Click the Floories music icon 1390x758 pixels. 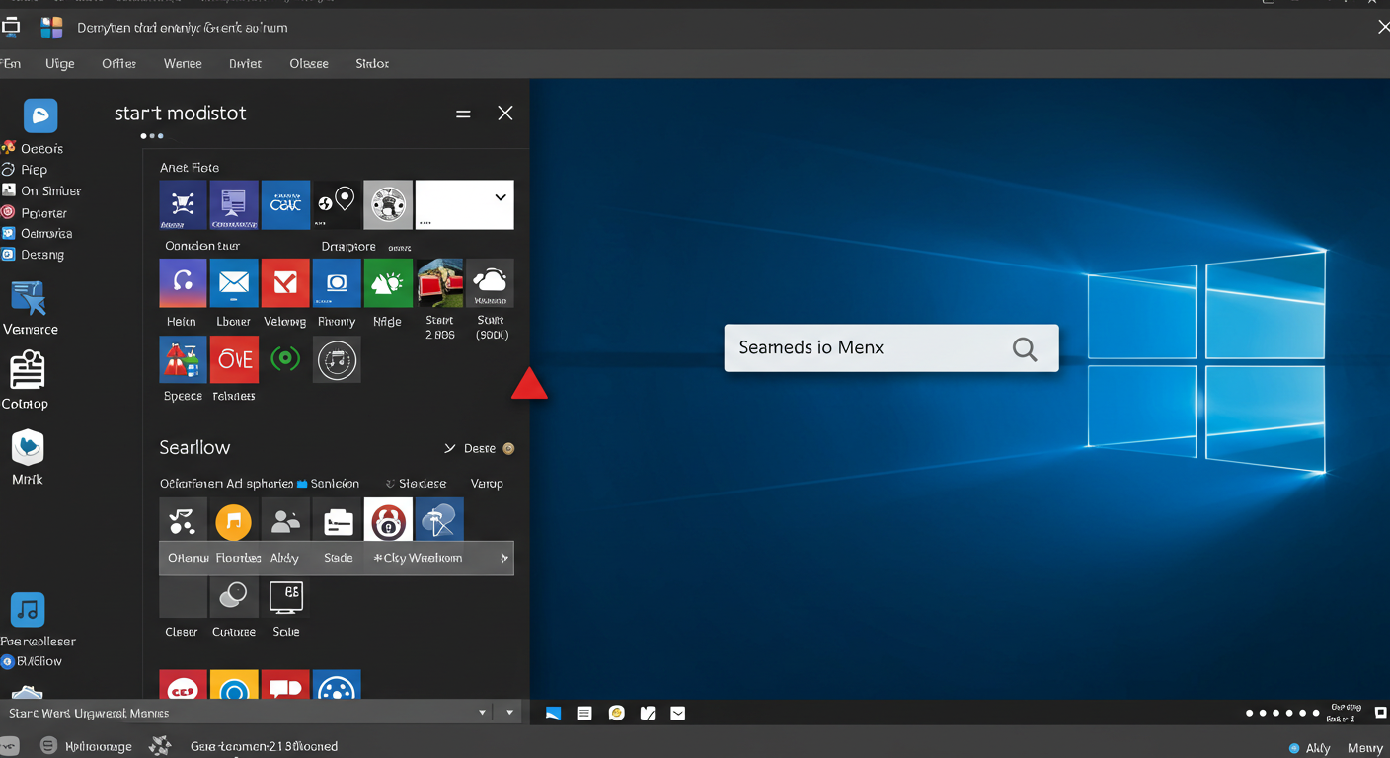tap(234, 520)
